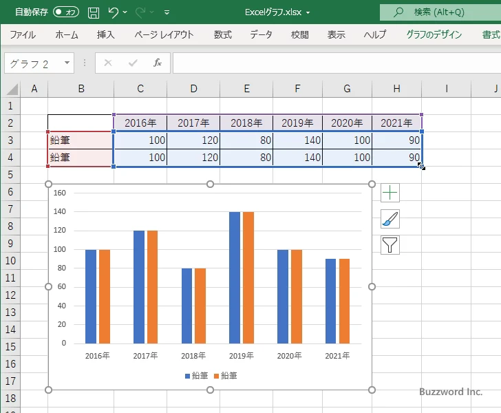Image resolution: width=501 pixels, height=413 pixels.
Task: Click the chart right-middle resize handle
Action: (372, 287)
